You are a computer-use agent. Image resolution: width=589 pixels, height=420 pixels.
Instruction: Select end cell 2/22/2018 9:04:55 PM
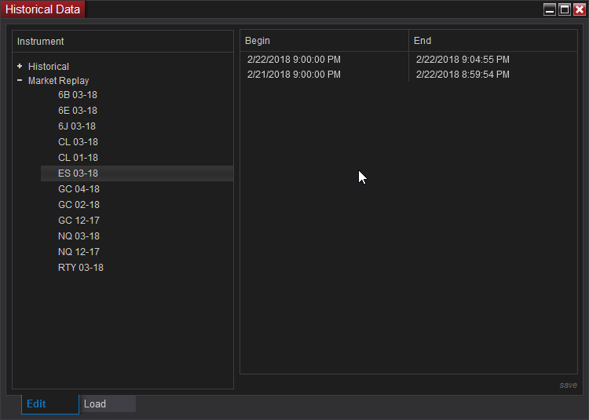coord(463,60)
